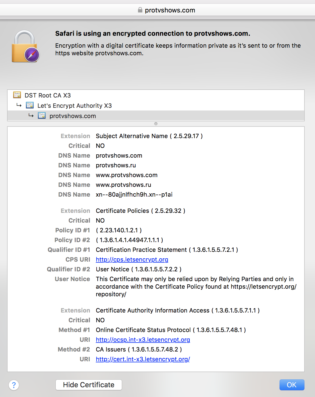Click the large Safari padlock image
Image resolution: width=315 pixels, height=397 pixels.
26,46
